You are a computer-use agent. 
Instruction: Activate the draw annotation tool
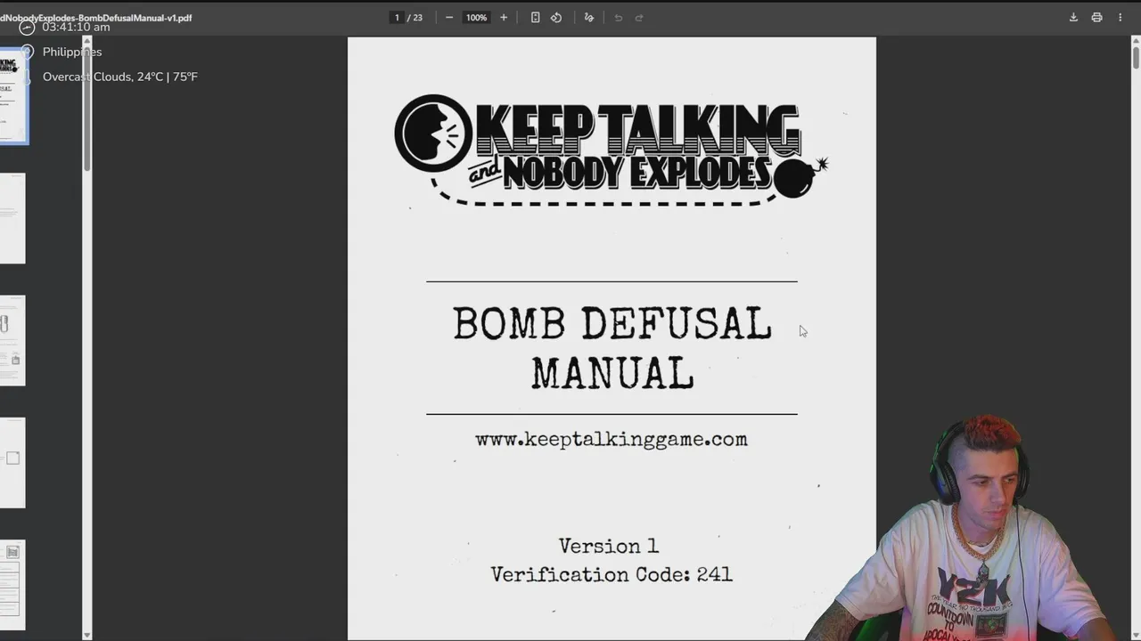[588, 18]
